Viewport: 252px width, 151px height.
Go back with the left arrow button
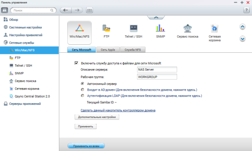tap(66, 10)
